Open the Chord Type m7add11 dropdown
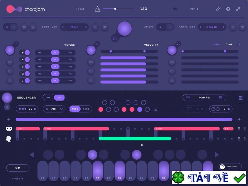This screenshot has width=248, height=186. point(213,27)
